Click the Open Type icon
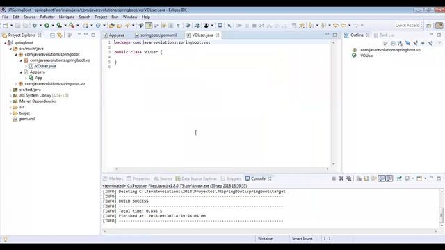Image resolution: width=445 pixels, height=250 pixels. click(x=111, y=26)
